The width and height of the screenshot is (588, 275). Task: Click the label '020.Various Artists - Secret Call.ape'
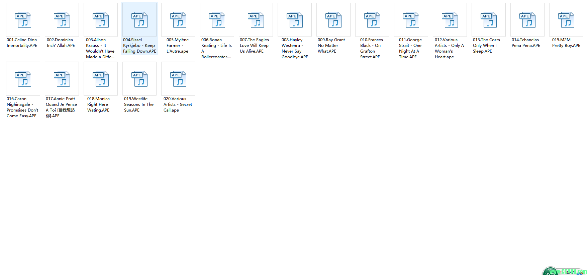(x=178, y=105)
